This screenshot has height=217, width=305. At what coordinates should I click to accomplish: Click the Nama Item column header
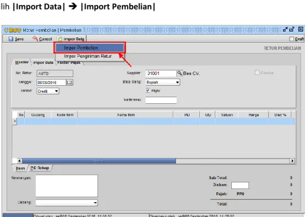coord(126,115)
